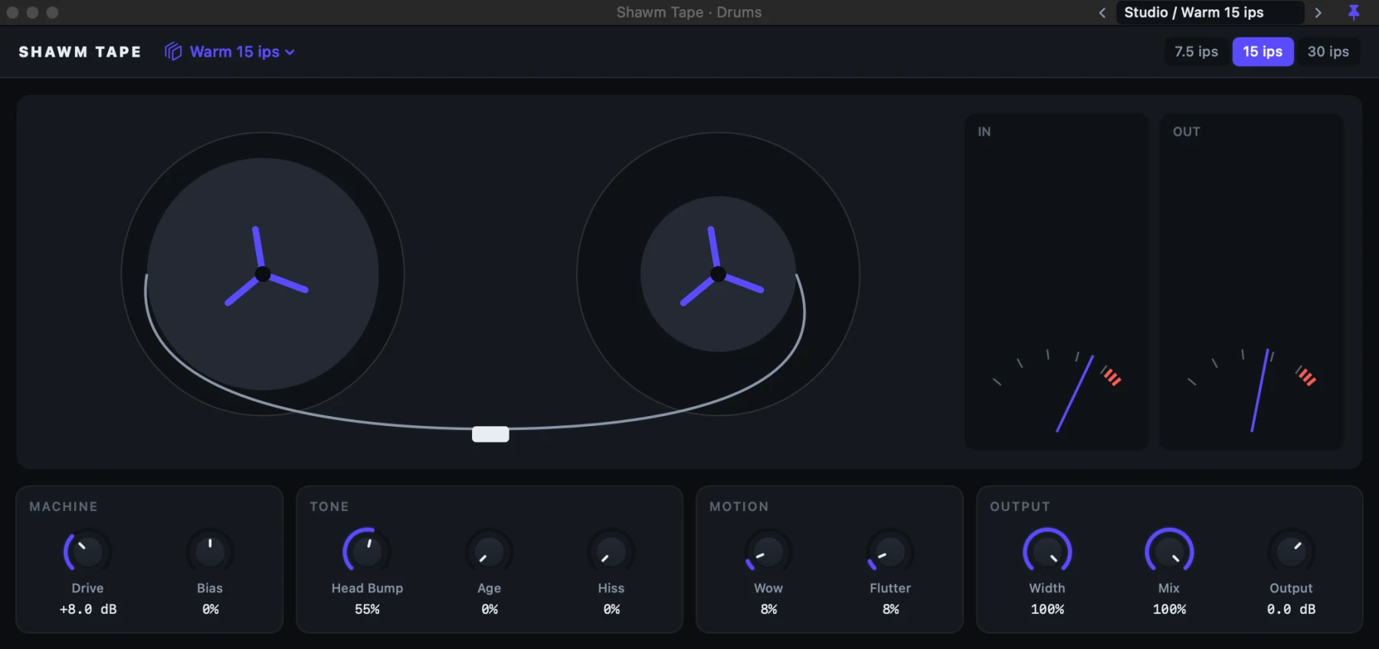Image resolution: width=1379 pixels, height=649 pixels.
Task: Click the red close window button
Action: click(12, 12)
